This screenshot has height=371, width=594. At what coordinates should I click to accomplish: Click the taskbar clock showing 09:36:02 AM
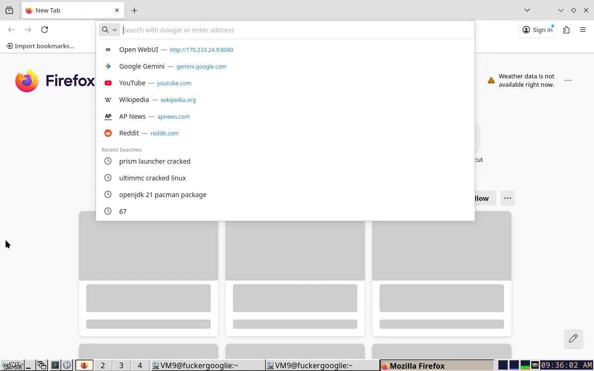pyautogui.click(x=567, y=365)
